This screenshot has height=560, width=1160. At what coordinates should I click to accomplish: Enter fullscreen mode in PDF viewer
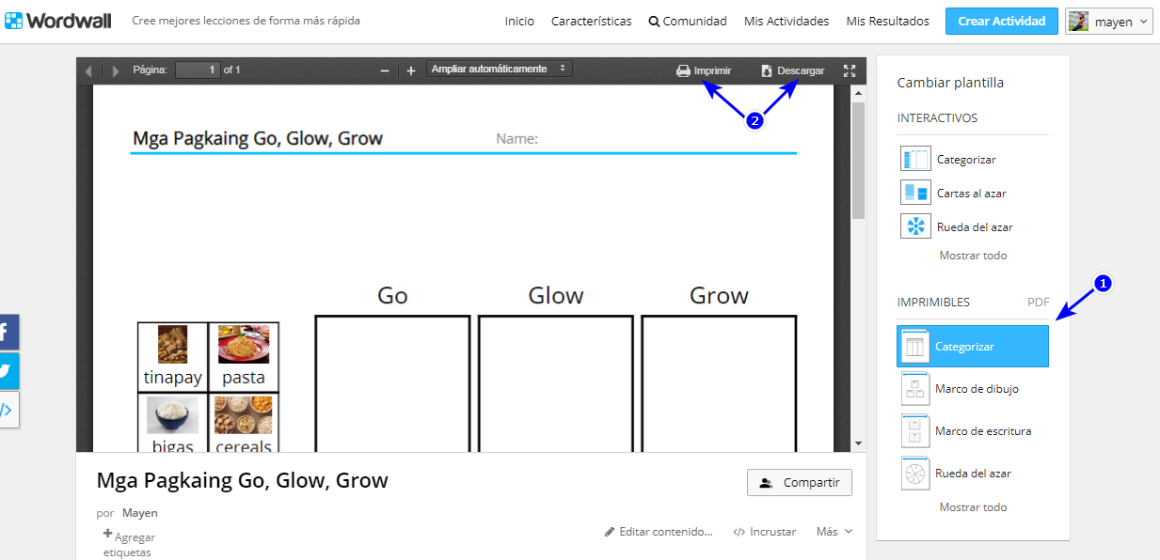click(850, 70)
